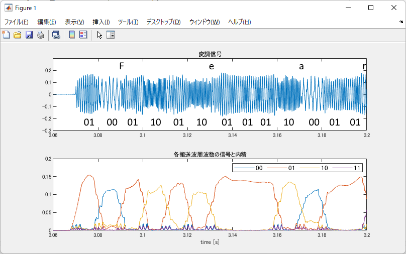Click legend entry 11
Viewport: 406px width, 254px height.
(347, 168)
